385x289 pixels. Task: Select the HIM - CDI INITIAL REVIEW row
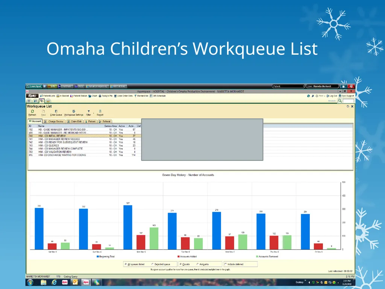tap(85, 136)
